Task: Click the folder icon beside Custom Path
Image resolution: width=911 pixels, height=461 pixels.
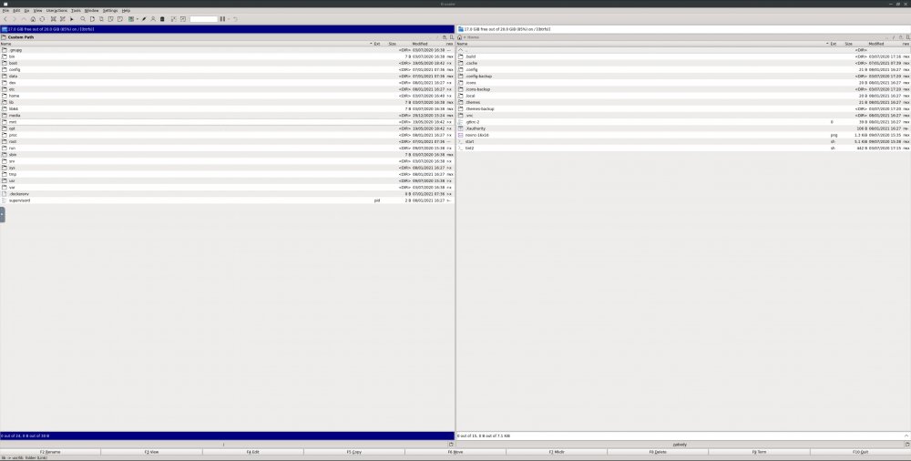Action: pyautogui.click(x=4, y=37)
